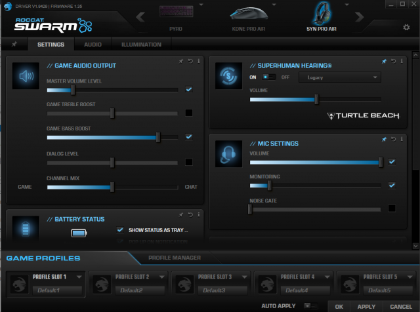Open the Legacy preset dropdown
The image size is (420, 312).
339,77
